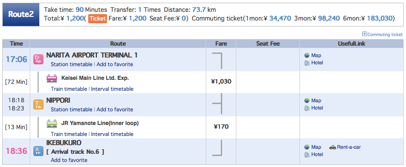The image size is (406, 167).
Task: Click the green JR Yamanote Line train icon
Action: tap(52, 123)
